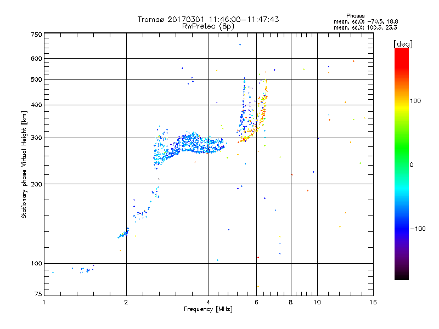Click the dense blue F-layer echo cluster near 300 km
This screenshot has width=439, height=329.
pos(193,143)
